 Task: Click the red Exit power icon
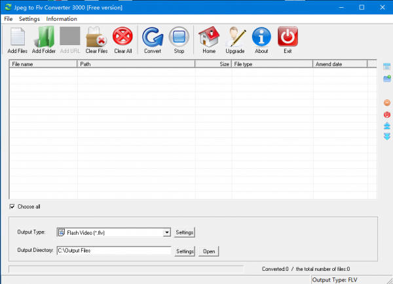coord(288,39)
